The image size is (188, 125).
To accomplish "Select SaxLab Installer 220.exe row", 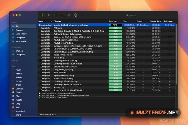I will 107,67.
